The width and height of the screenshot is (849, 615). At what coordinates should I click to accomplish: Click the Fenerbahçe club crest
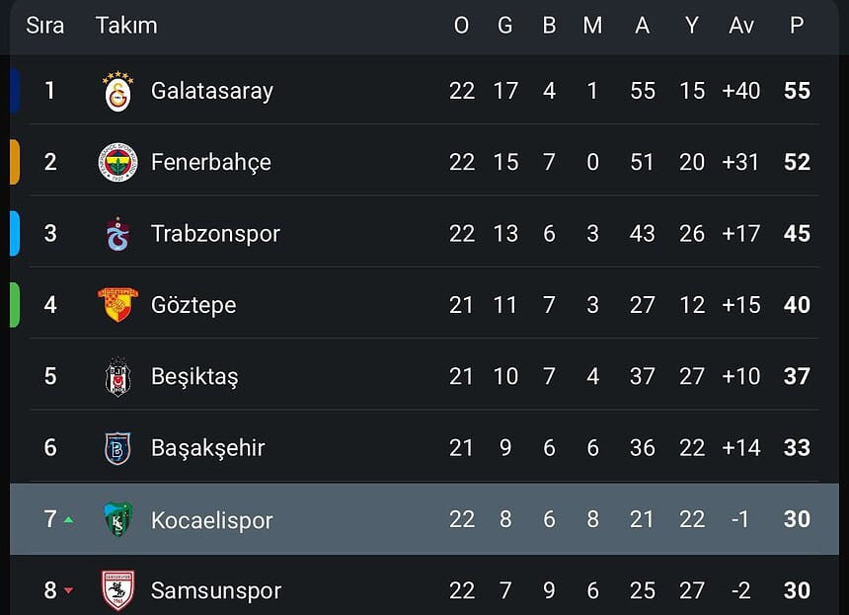coord(117,162)
